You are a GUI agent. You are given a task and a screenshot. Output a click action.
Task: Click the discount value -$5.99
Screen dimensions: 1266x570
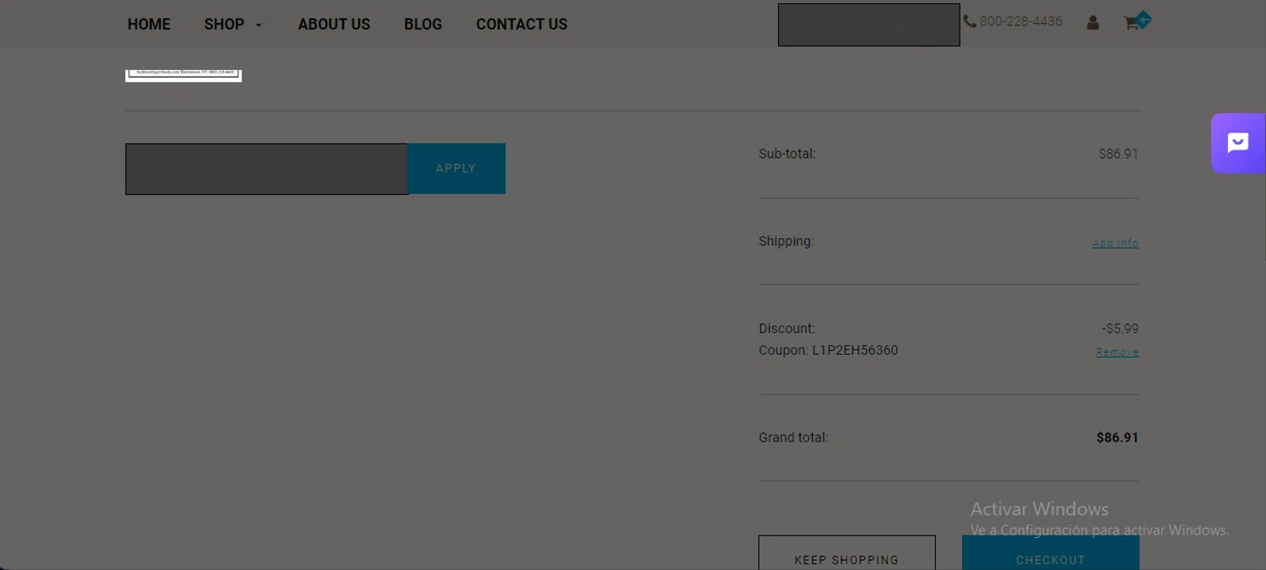pos(1120,328)
